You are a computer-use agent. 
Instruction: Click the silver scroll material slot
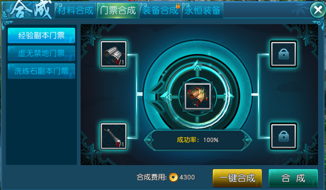coord(114,54)
